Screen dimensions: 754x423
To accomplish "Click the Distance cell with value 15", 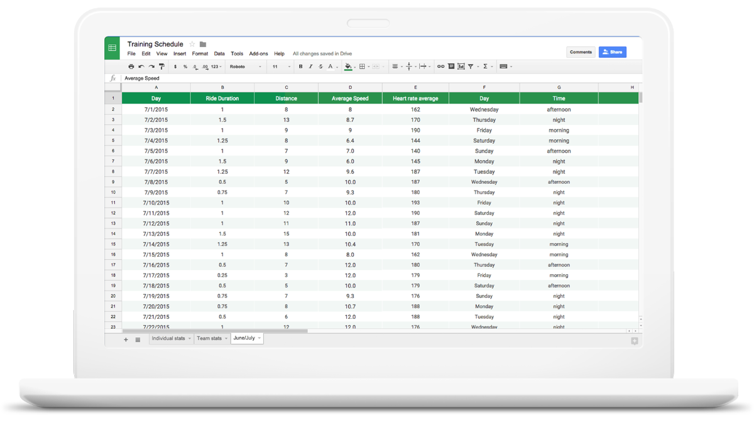I will click(286, 233).
